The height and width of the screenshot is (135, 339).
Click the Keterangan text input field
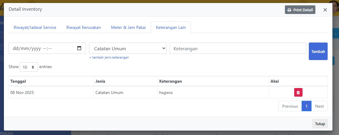click(x=238, y=48)
